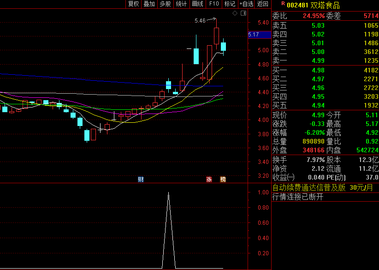The image size is (379, 270).
Task: Click the auto-renewal 通达信普及版 promotion link
Action: point(308,187)
